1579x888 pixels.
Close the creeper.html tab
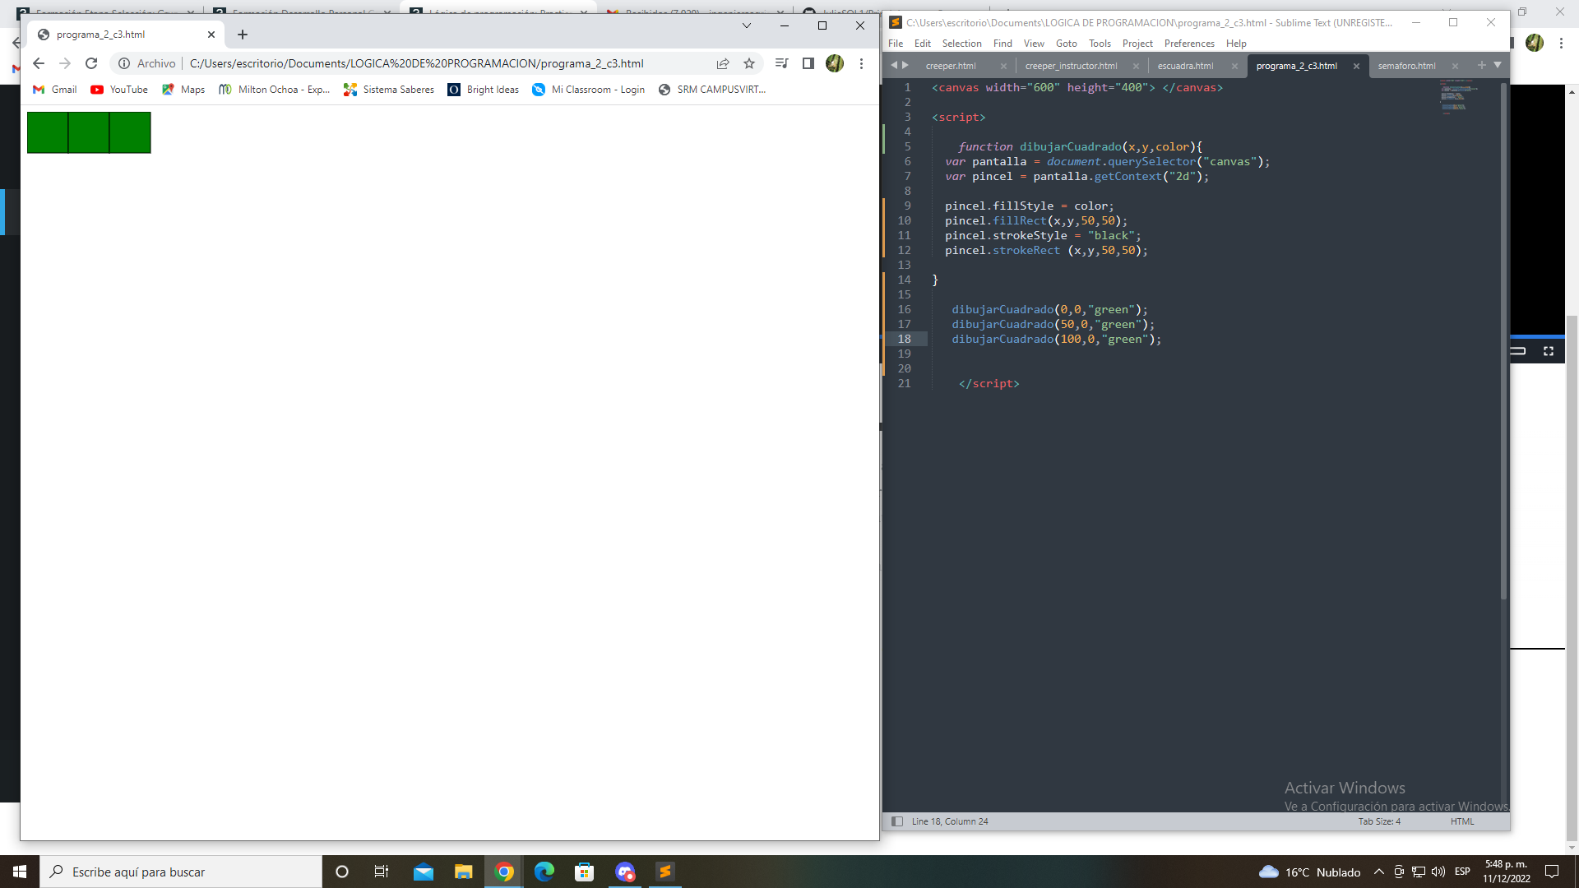pos(1003,67)
